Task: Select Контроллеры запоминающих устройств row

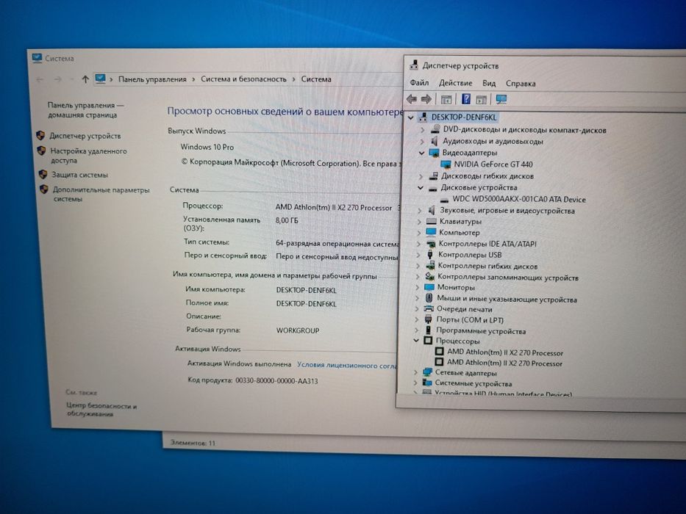Action: click(x=507, y=277)
